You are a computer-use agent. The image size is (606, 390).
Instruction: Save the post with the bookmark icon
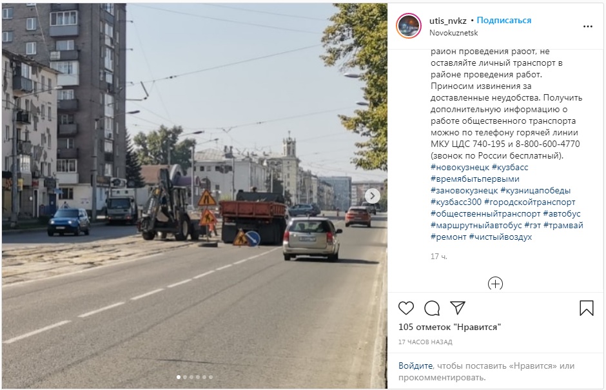click(x=586, y=308)
